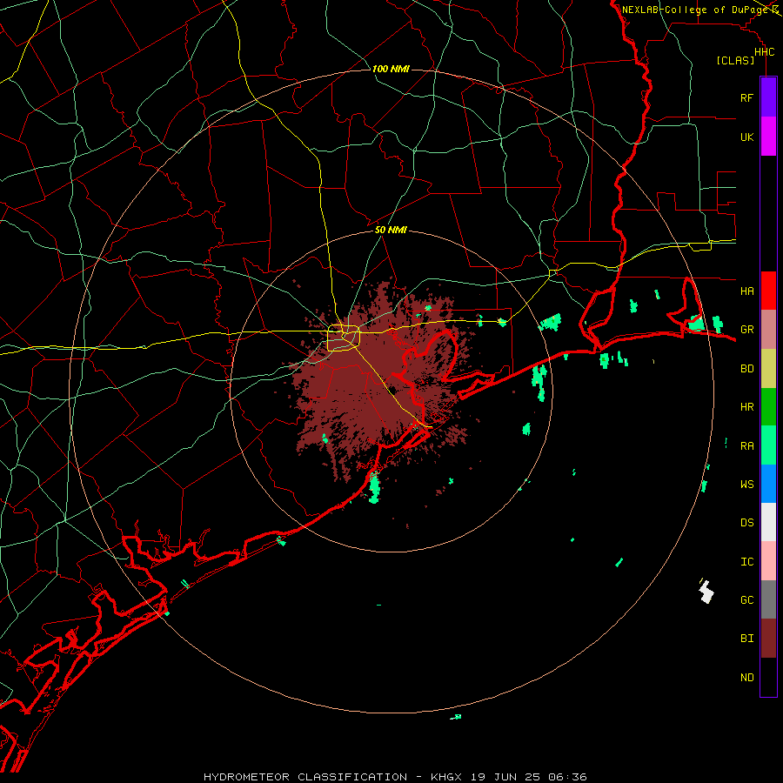Click the KHGX station identifier

pos(447,777)
